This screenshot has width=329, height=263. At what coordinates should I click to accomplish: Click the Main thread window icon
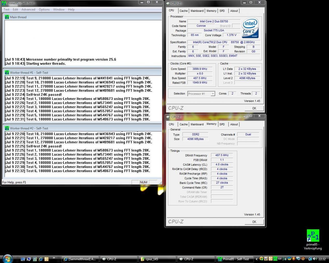point(7,17)
